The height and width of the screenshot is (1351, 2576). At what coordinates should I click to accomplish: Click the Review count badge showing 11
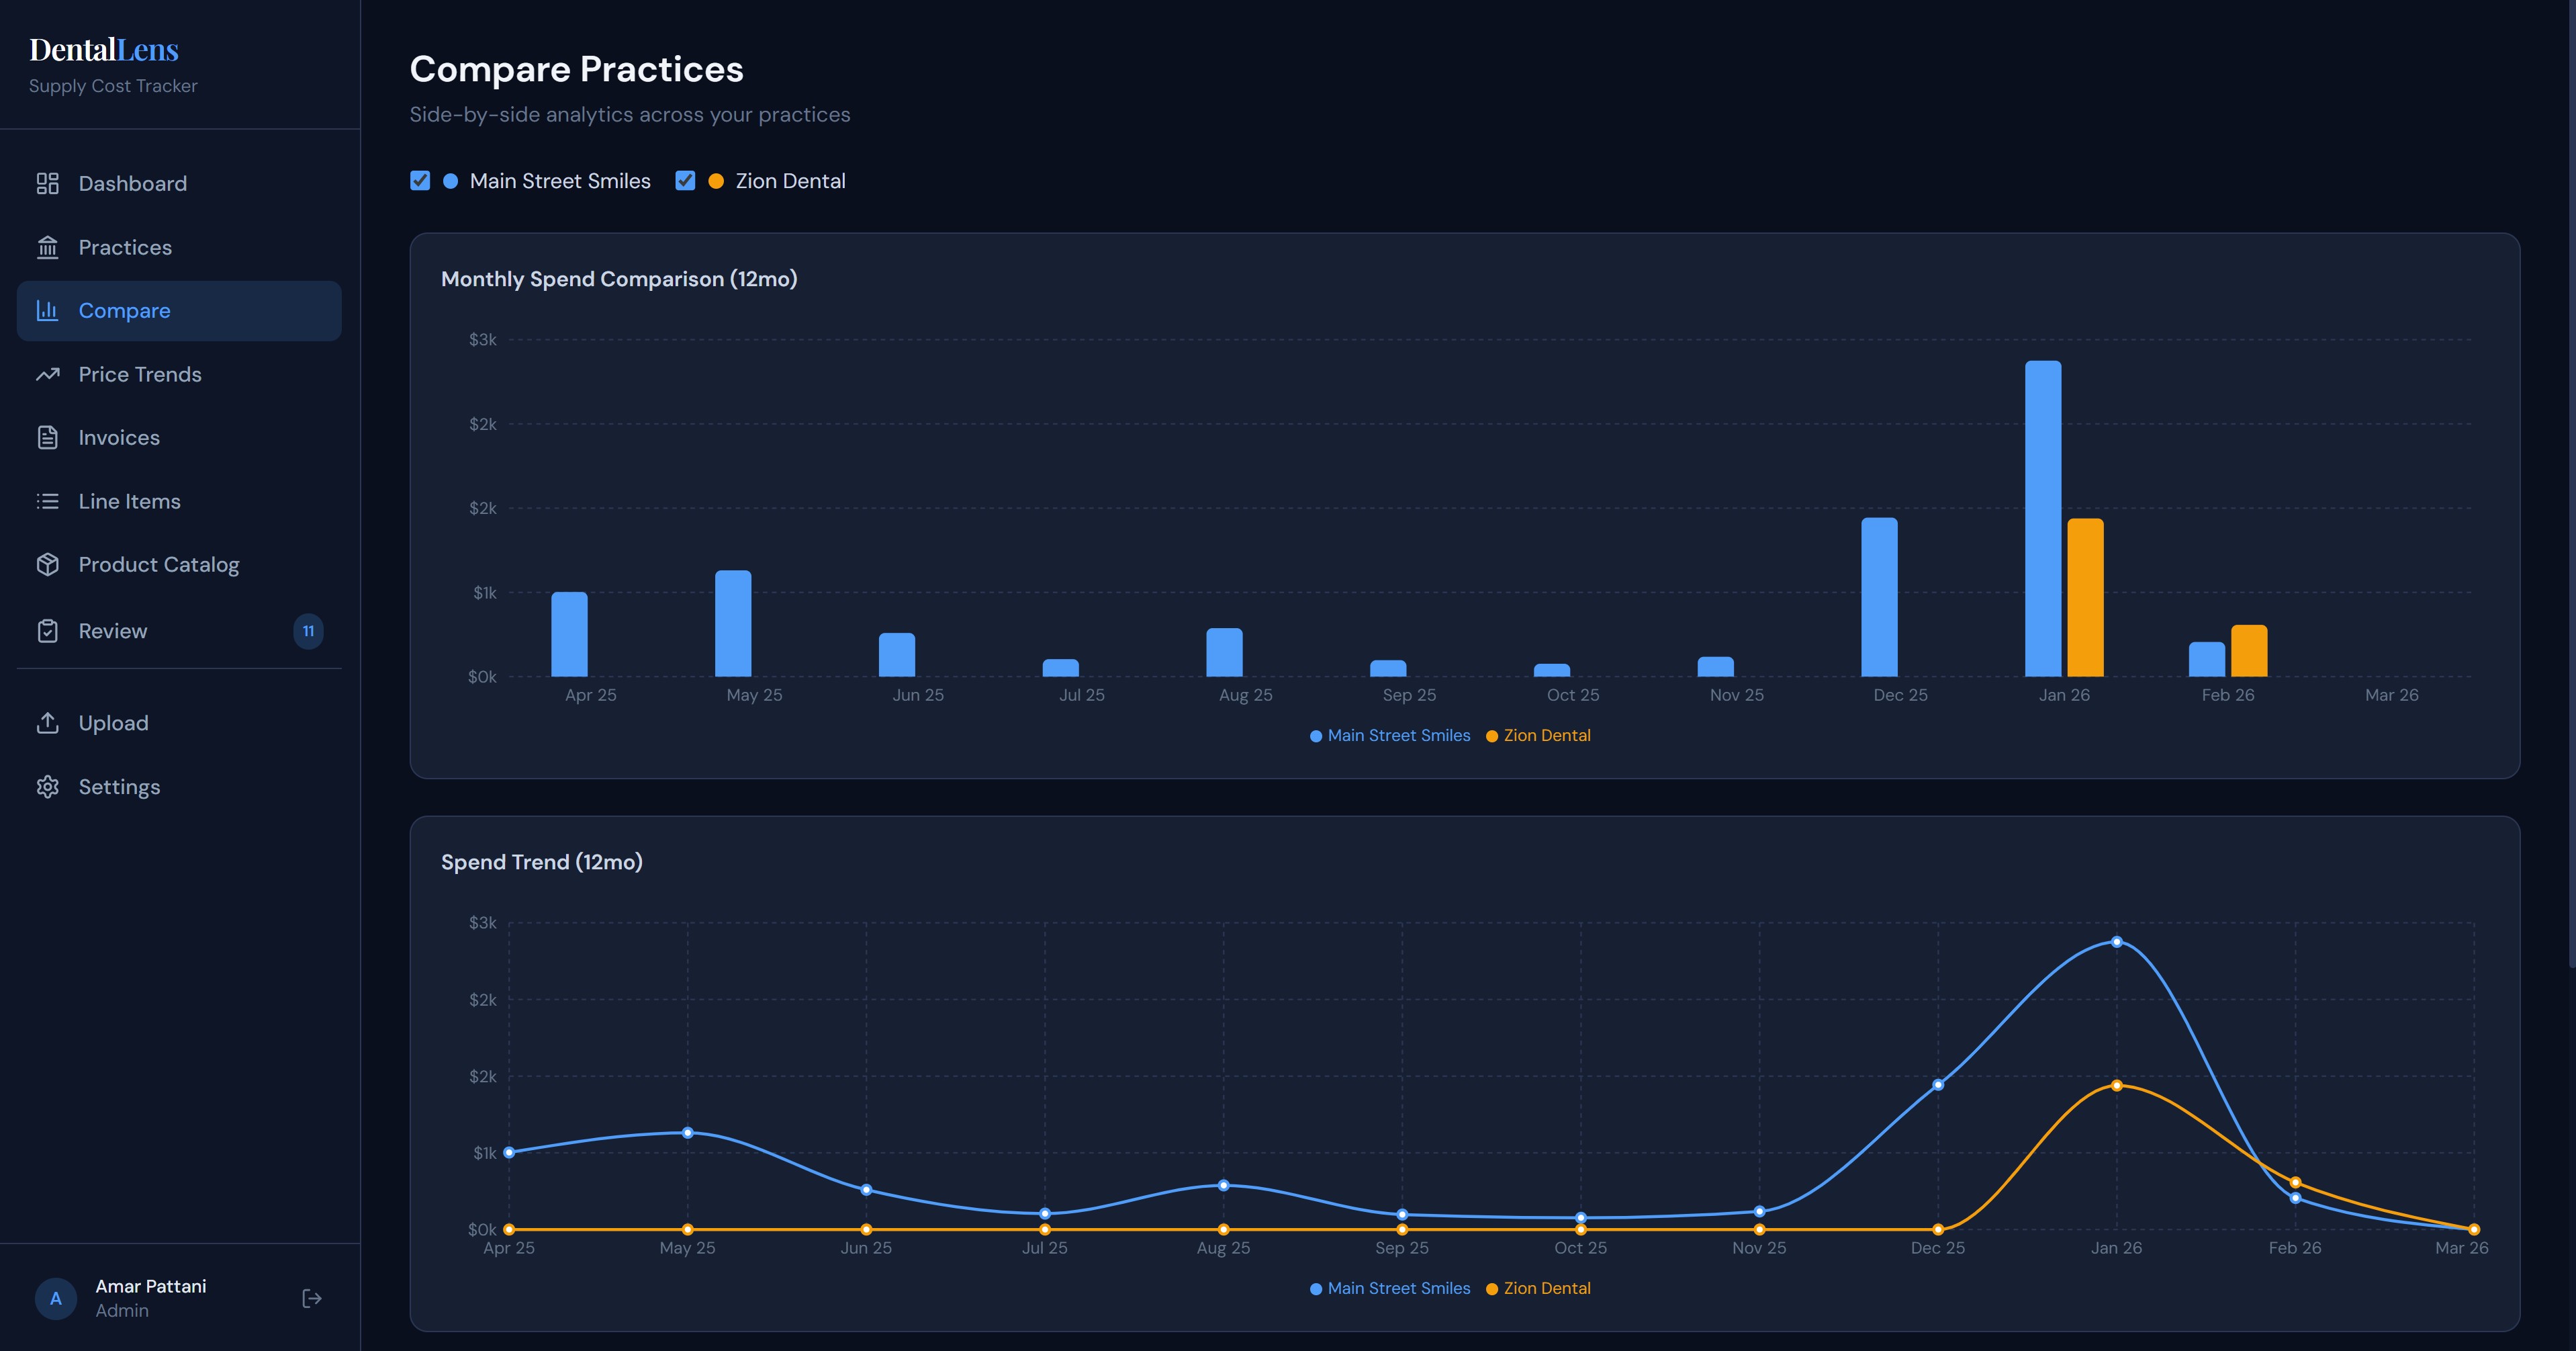308,630
